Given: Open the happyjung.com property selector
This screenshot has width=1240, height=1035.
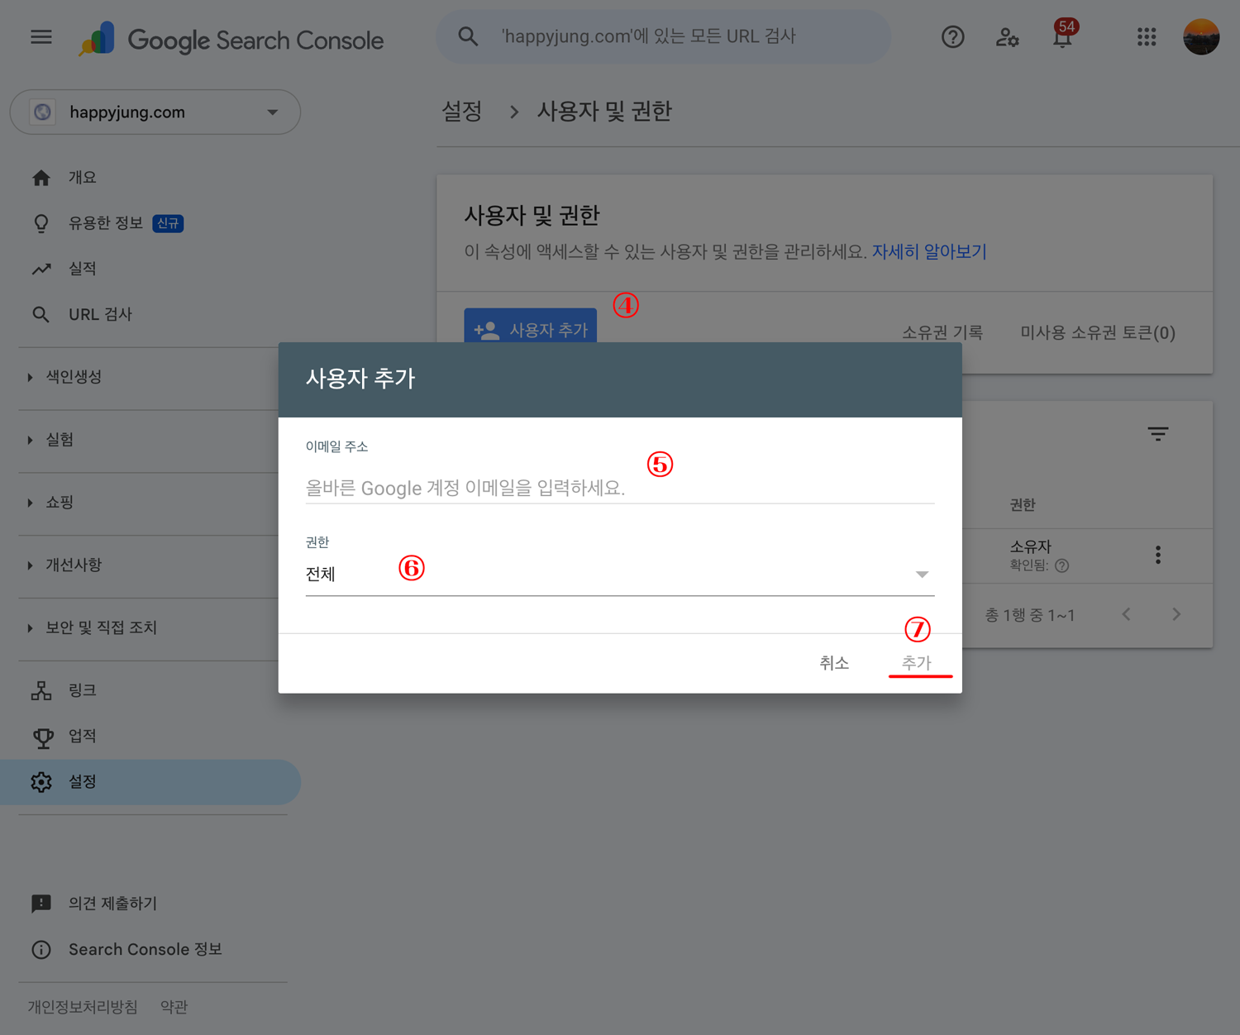Looking at the screenshot, I should [x=155, y=112].
